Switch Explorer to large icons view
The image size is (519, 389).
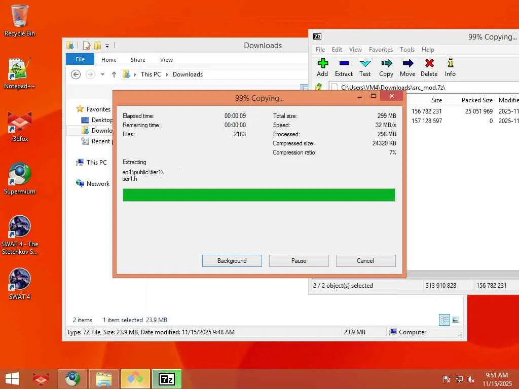click(456, 320)
